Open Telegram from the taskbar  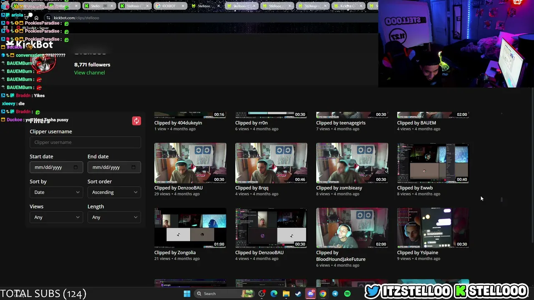point(335,294)
